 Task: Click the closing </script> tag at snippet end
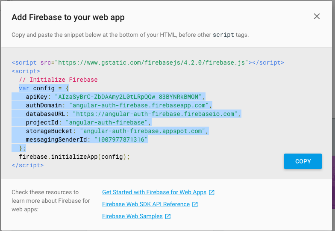click(27, 165)
